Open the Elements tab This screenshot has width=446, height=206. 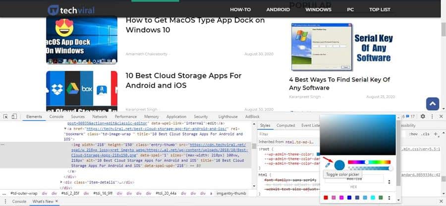pos(34,116)
